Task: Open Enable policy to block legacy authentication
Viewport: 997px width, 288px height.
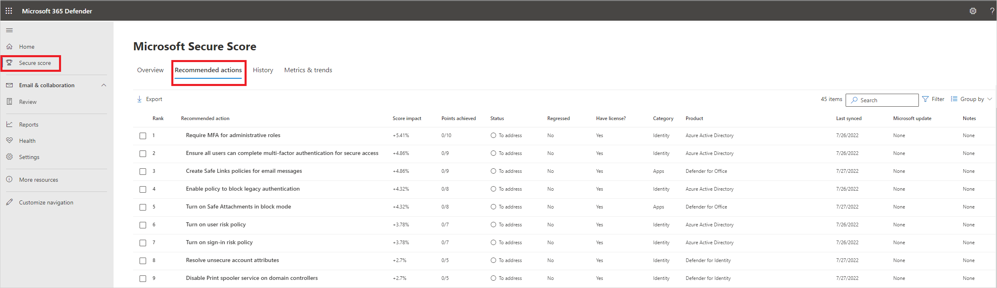Action: coord(243,189)
